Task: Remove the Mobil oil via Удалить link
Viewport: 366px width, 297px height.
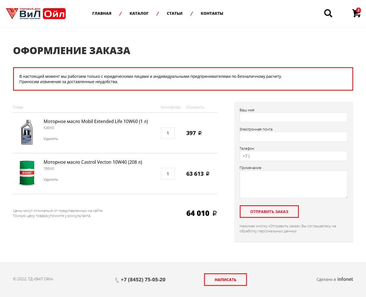Action: point(51,139)
